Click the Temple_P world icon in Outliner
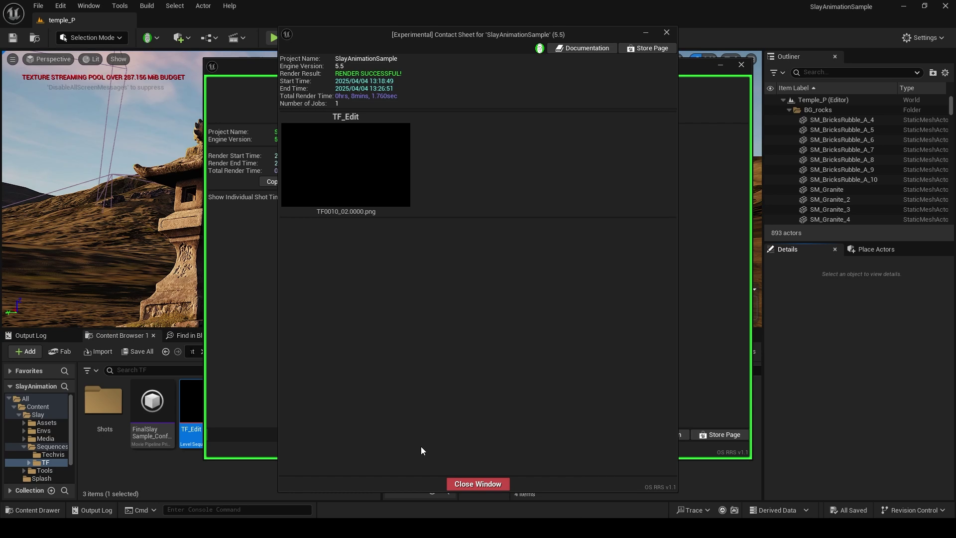Viewport: 956px width, 538px height. click(x=791, y=100)
